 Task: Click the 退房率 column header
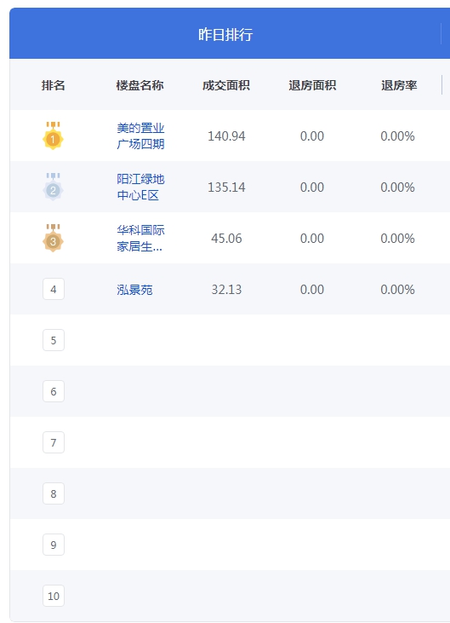[x=399, y=85]
